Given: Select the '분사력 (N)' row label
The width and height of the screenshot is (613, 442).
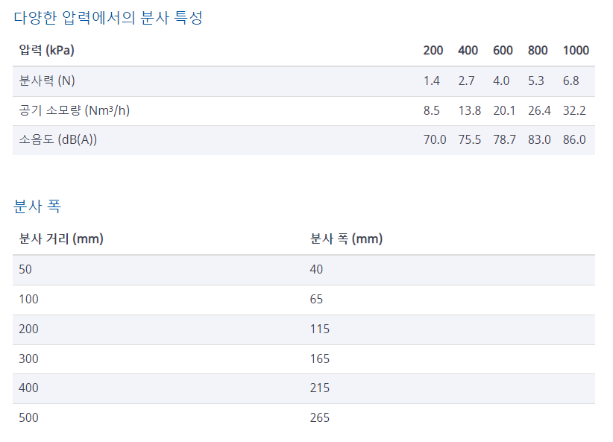Looking at the screenshot, I should click(47, 81).
